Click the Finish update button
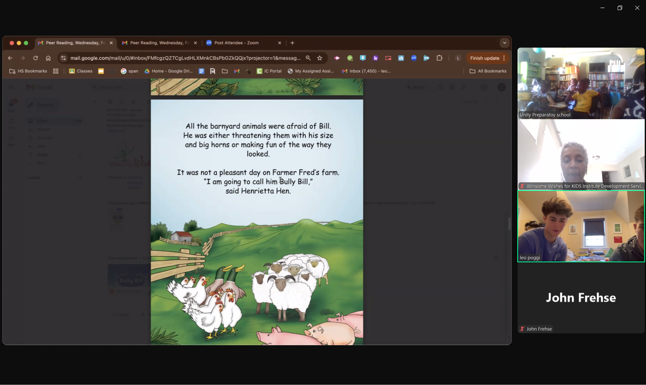646x385 pixels. click(x=484, y=58)
